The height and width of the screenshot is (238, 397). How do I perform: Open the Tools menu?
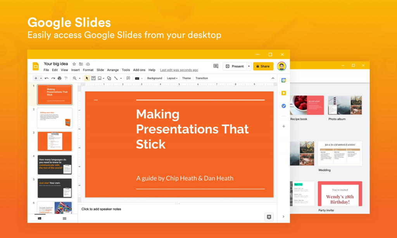[126, 70]
